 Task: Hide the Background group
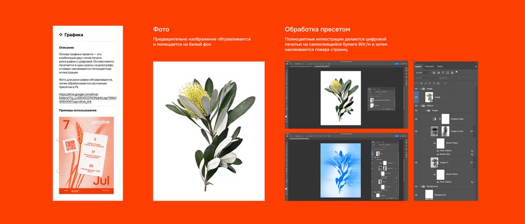pyautogui.click(x=416, y=186)
